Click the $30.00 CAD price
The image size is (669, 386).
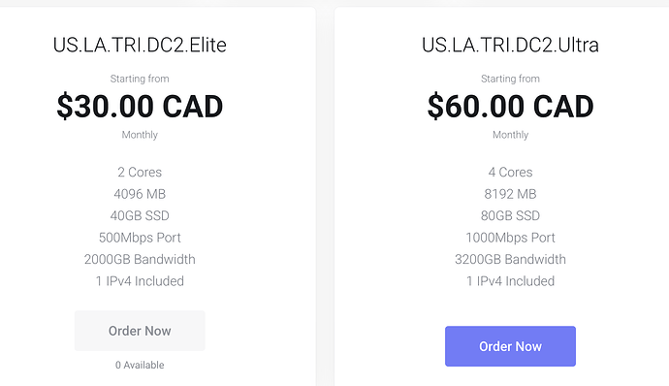point(140,107)
